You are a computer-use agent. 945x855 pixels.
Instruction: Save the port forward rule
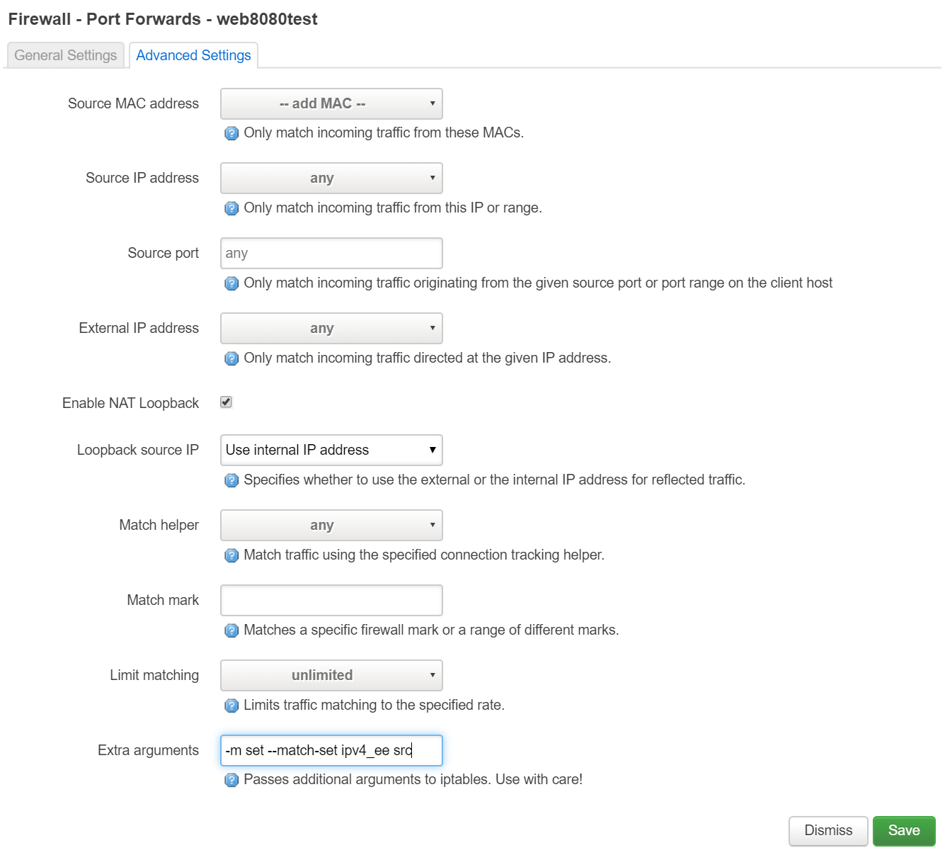click(904, 830)
